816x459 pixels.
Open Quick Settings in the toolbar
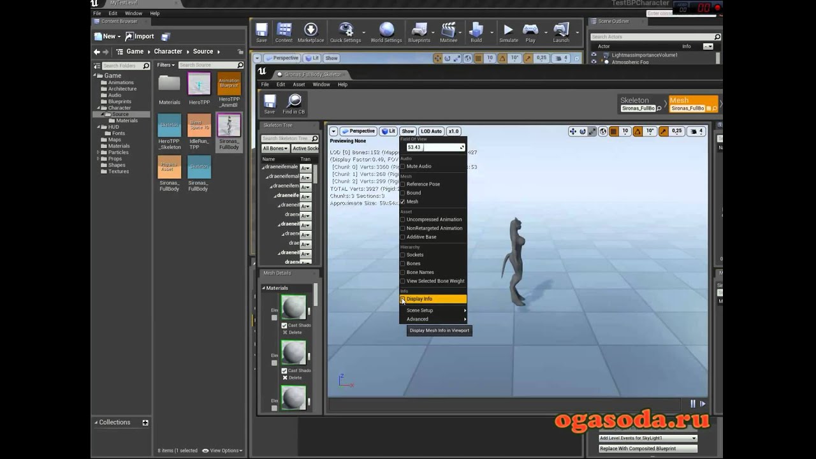click(346, 33)
